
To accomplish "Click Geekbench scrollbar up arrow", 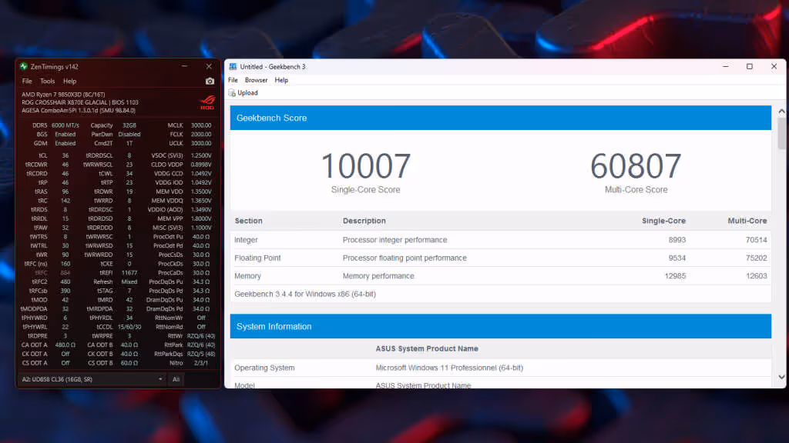I will [x=781, y=112].
